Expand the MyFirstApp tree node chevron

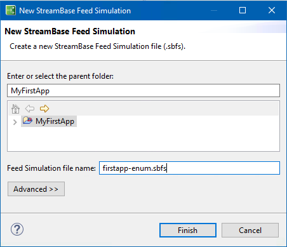pyautogui.click(x=15, y=122)
